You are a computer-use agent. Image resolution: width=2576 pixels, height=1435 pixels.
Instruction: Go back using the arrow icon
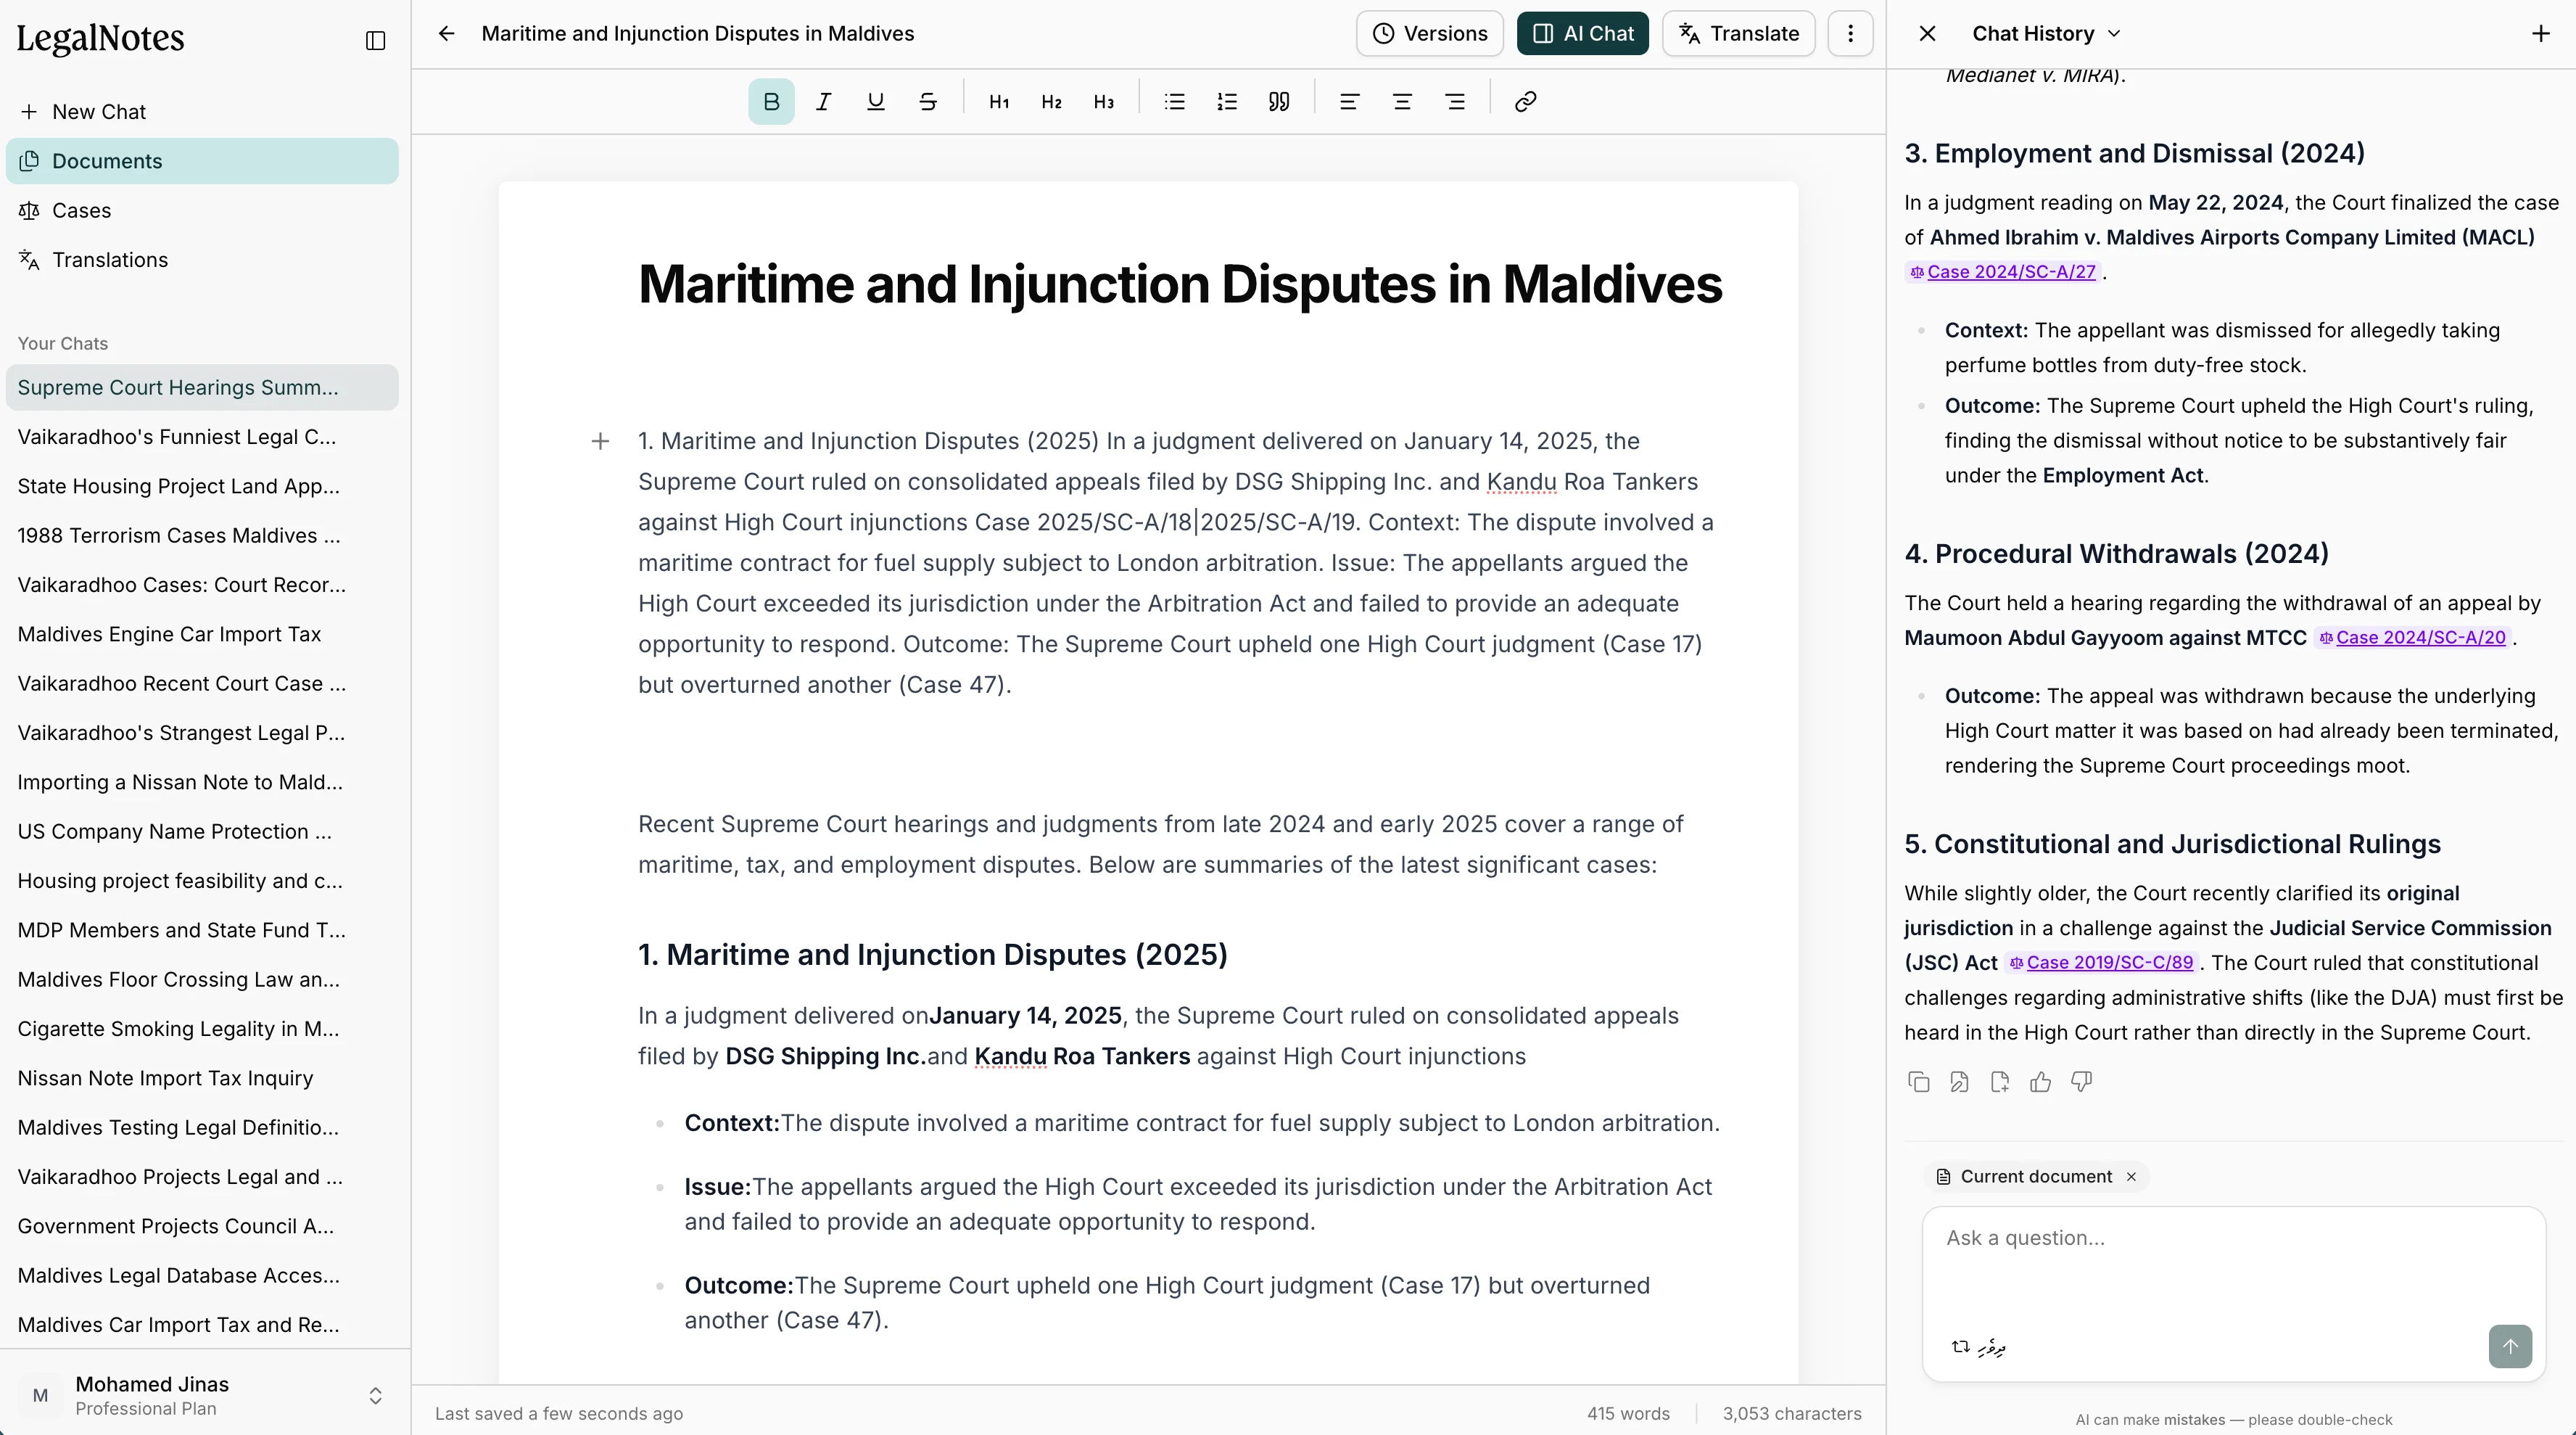click(x=447, y=33)
